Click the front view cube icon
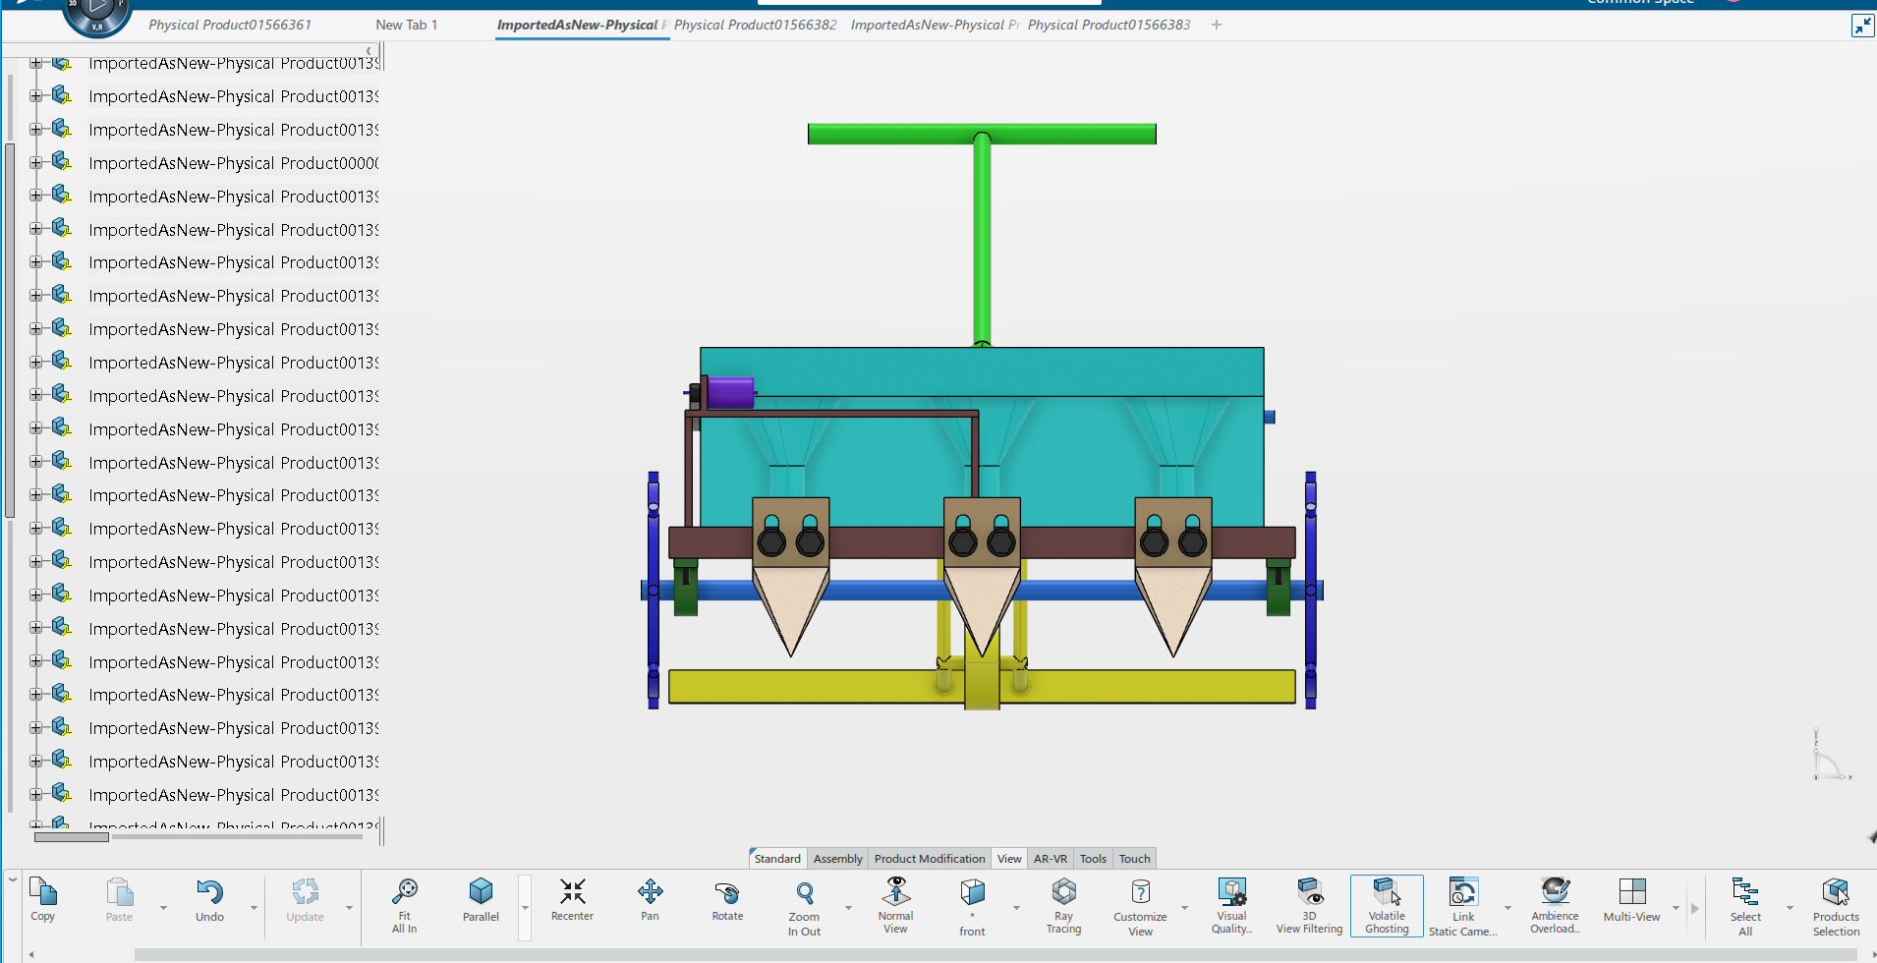The image size is (1877, 963). pos(972,892)
